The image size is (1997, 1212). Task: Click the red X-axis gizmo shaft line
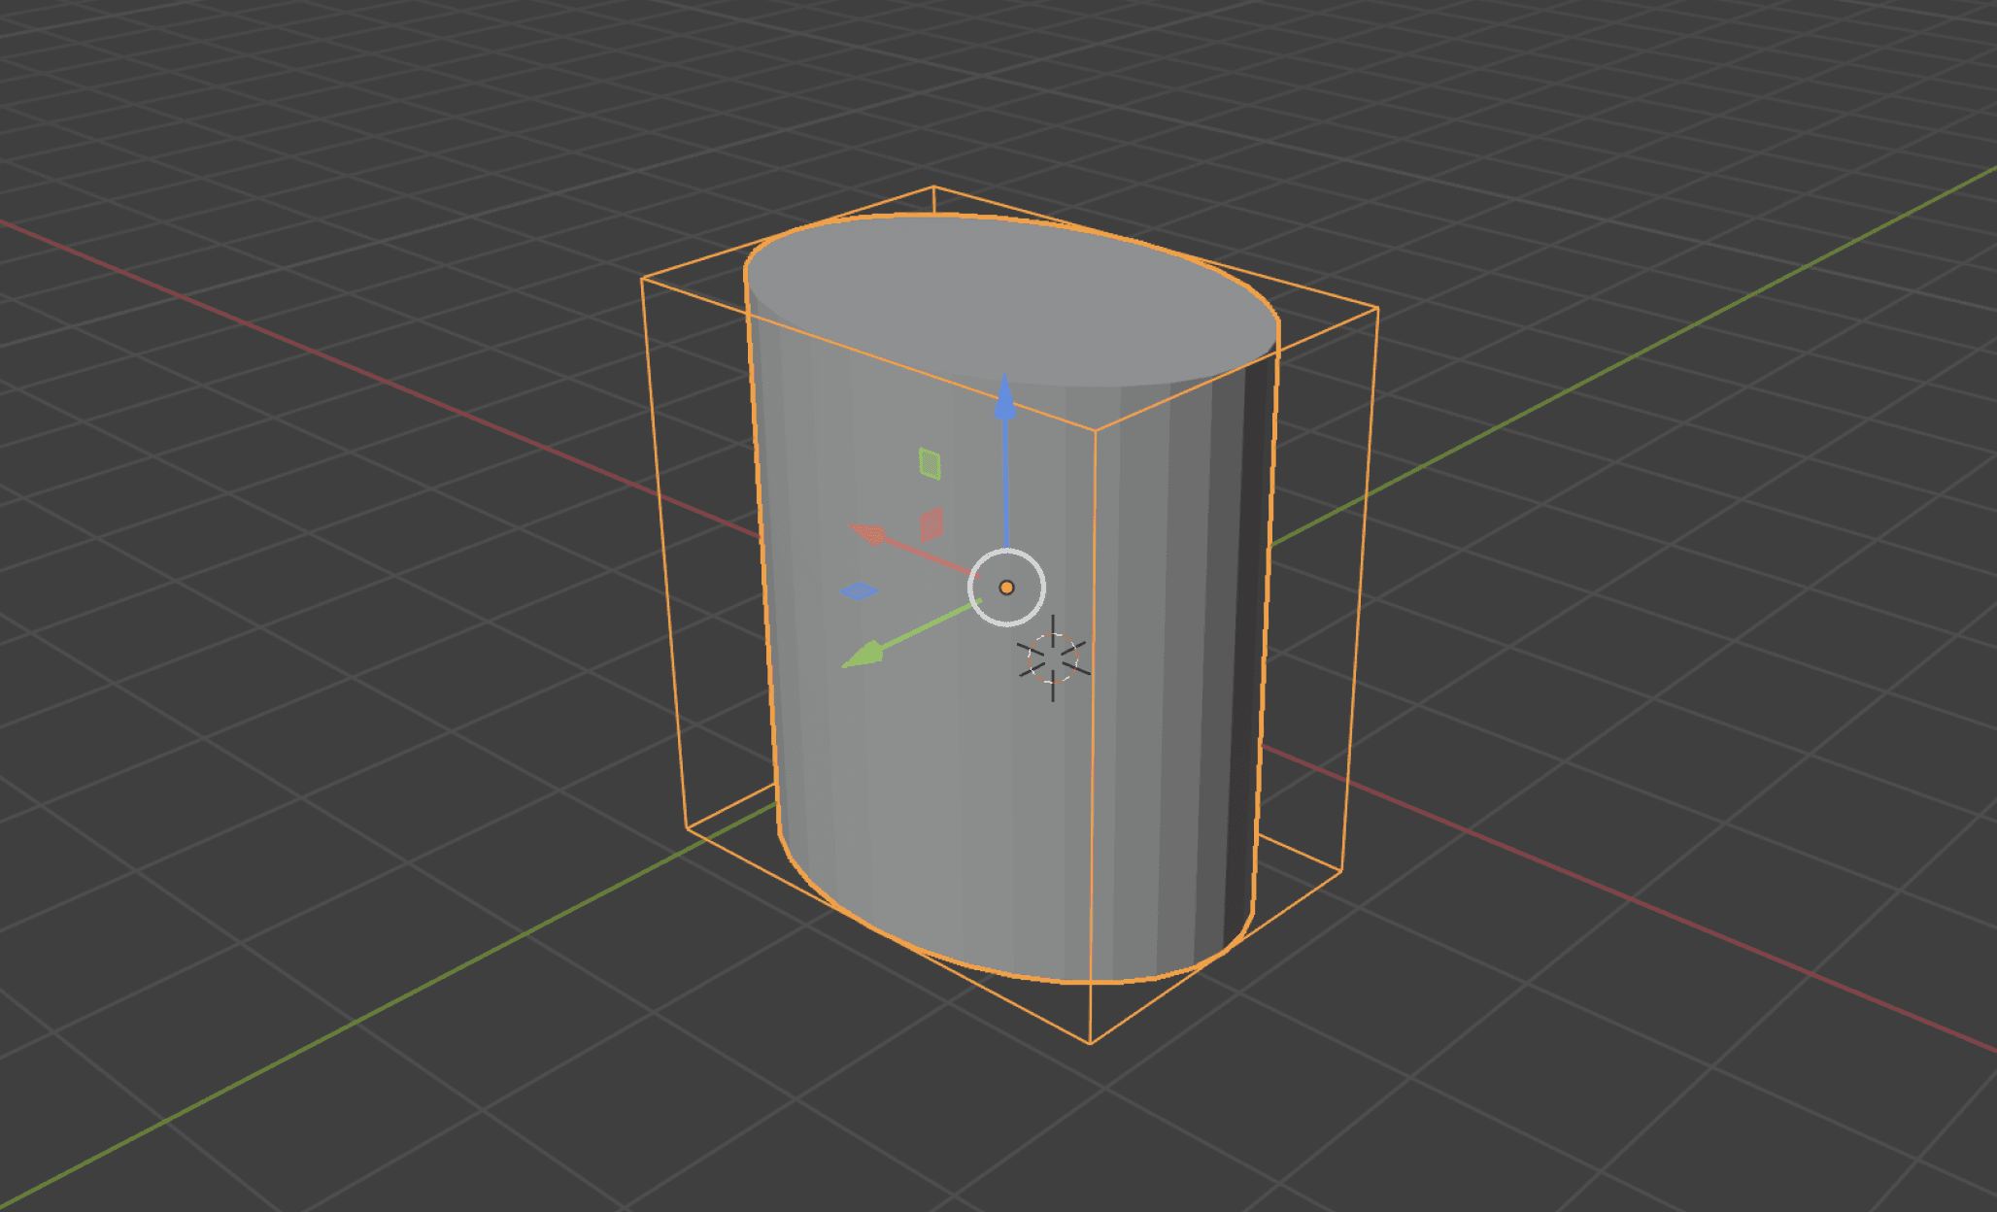tap(928, 556)
